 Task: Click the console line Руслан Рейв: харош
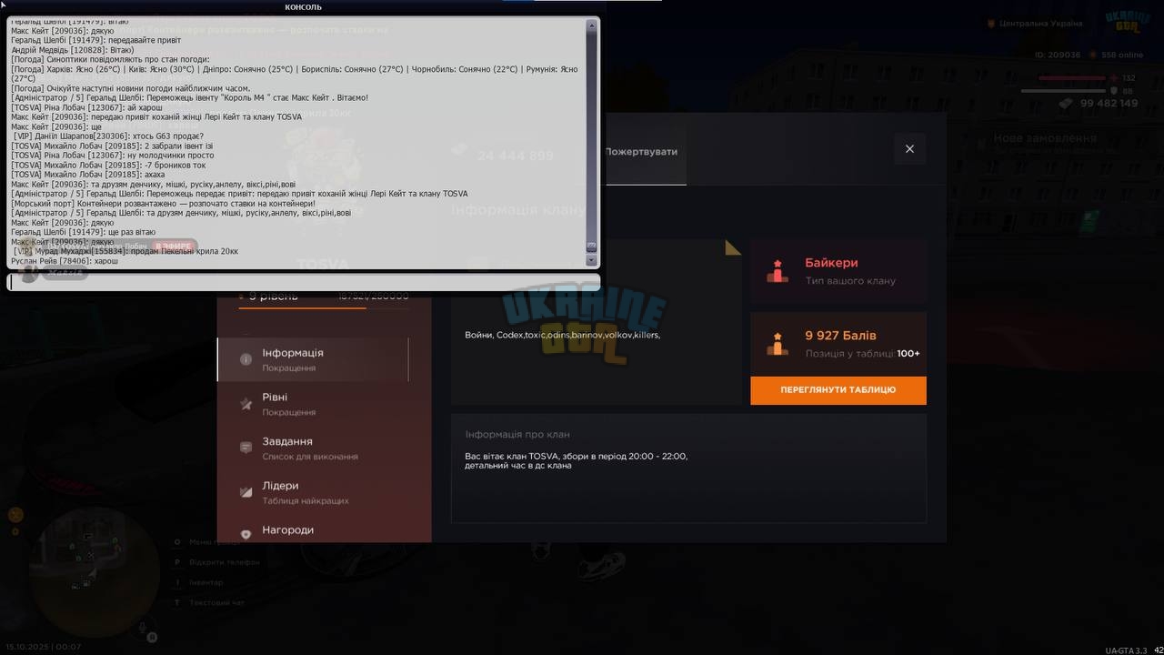click(65, 261)
